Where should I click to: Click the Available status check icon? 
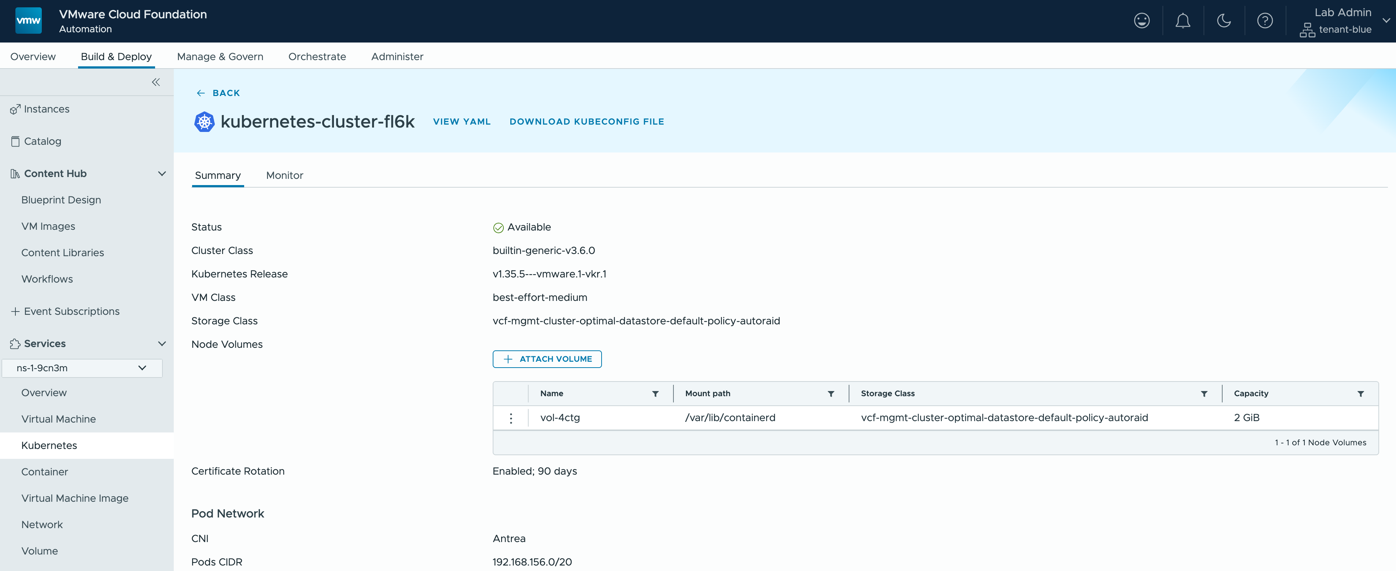(x=498, y=228)
